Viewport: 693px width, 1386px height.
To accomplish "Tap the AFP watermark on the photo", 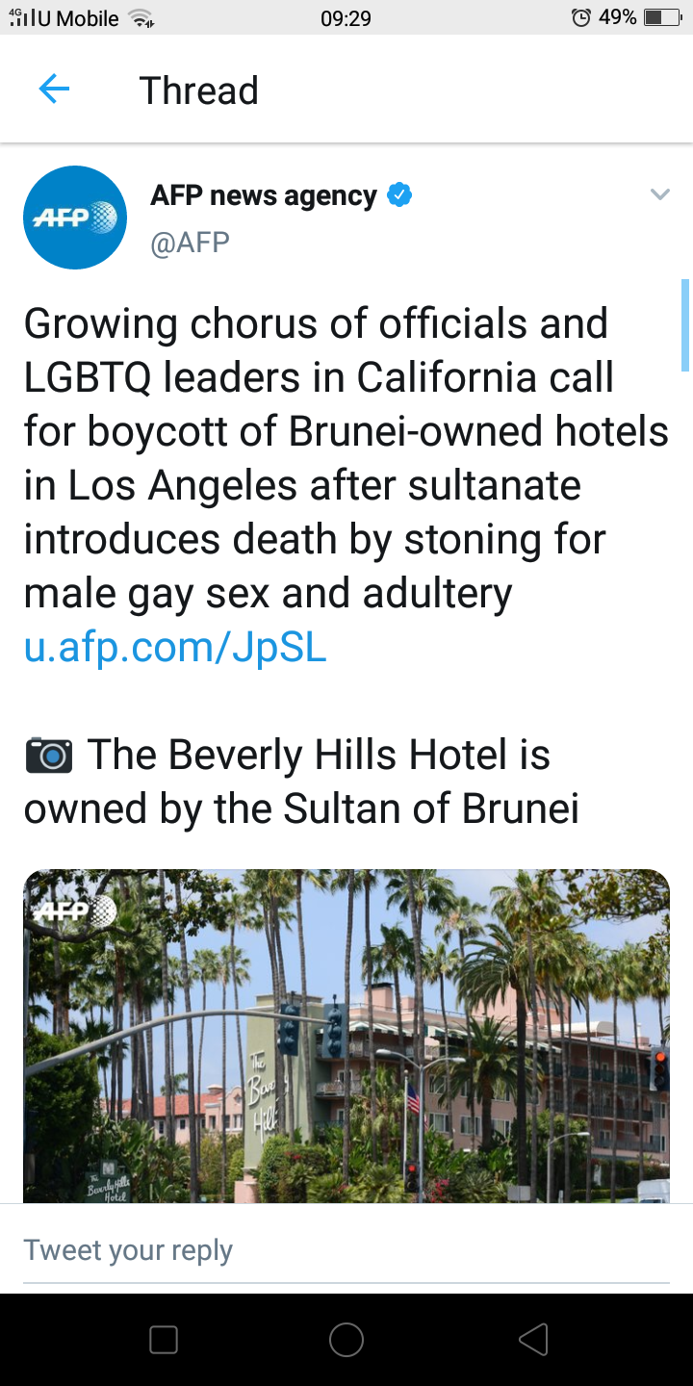I will 74,911.
